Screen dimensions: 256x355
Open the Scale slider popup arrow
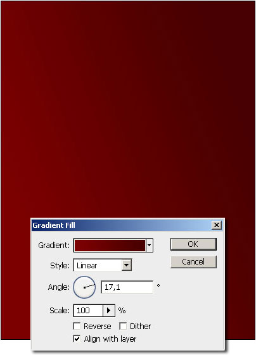click(109, 311)
